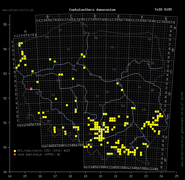This screenshot has height=180, width=185.
Task: Click the pink square legend symbol
Action: [x=15, y=154]
